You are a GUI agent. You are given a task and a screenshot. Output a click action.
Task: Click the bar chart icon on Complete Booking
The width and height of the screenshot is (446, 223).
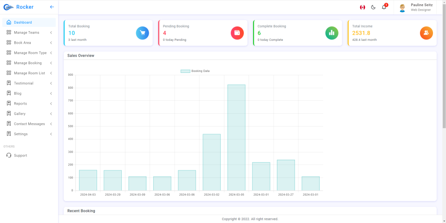(x=332, y=33)
